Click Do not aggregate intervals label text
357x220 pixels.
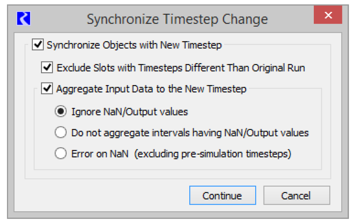190,133
